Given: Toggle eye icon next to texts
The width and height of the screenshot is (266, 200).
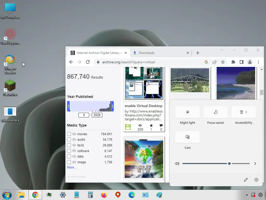Looking at the screenshot, I should 74,145.
